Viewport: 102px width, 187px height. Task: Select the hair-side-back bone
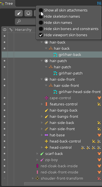62,123
